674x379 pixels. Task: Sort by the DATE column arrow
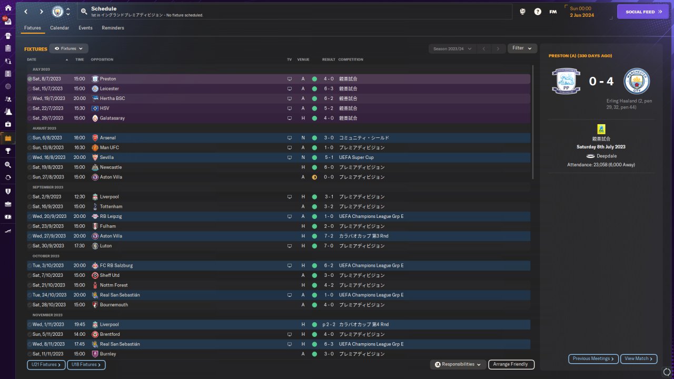(67, 59)
